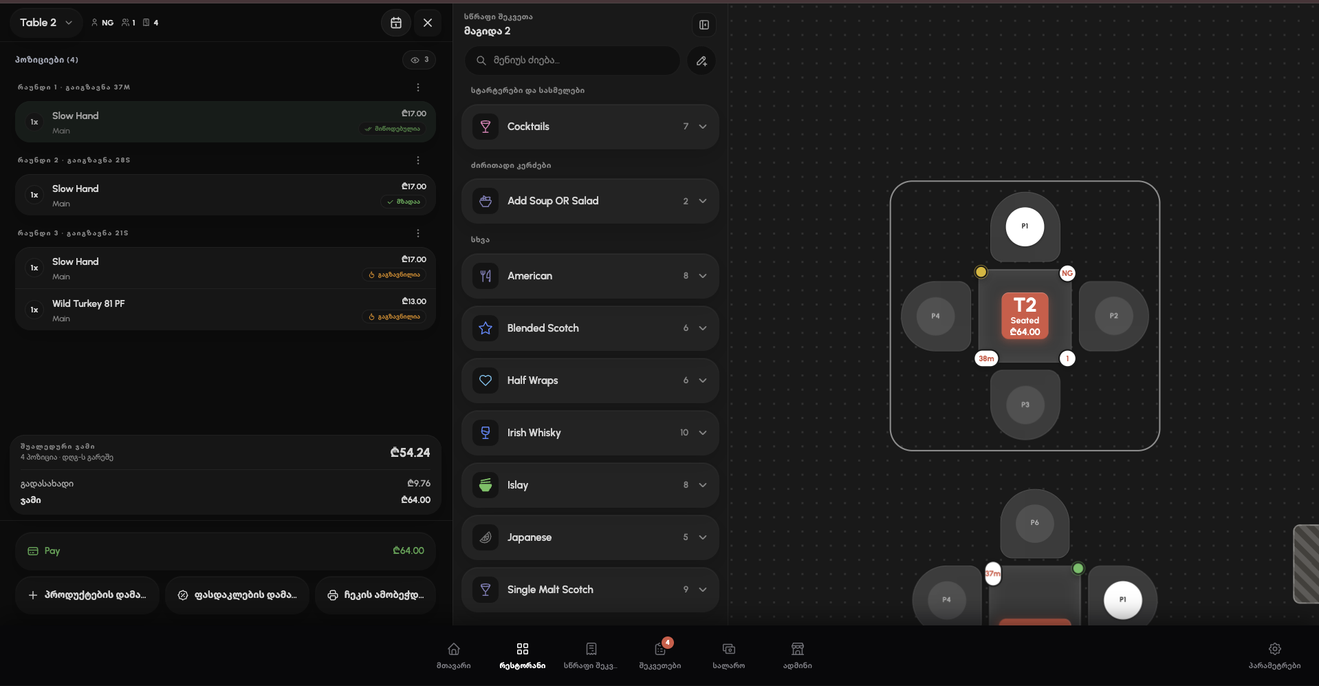Click the Single Malt Scotch glass icon
Viewport: 1319px width, 686px height.
[486, 590]
